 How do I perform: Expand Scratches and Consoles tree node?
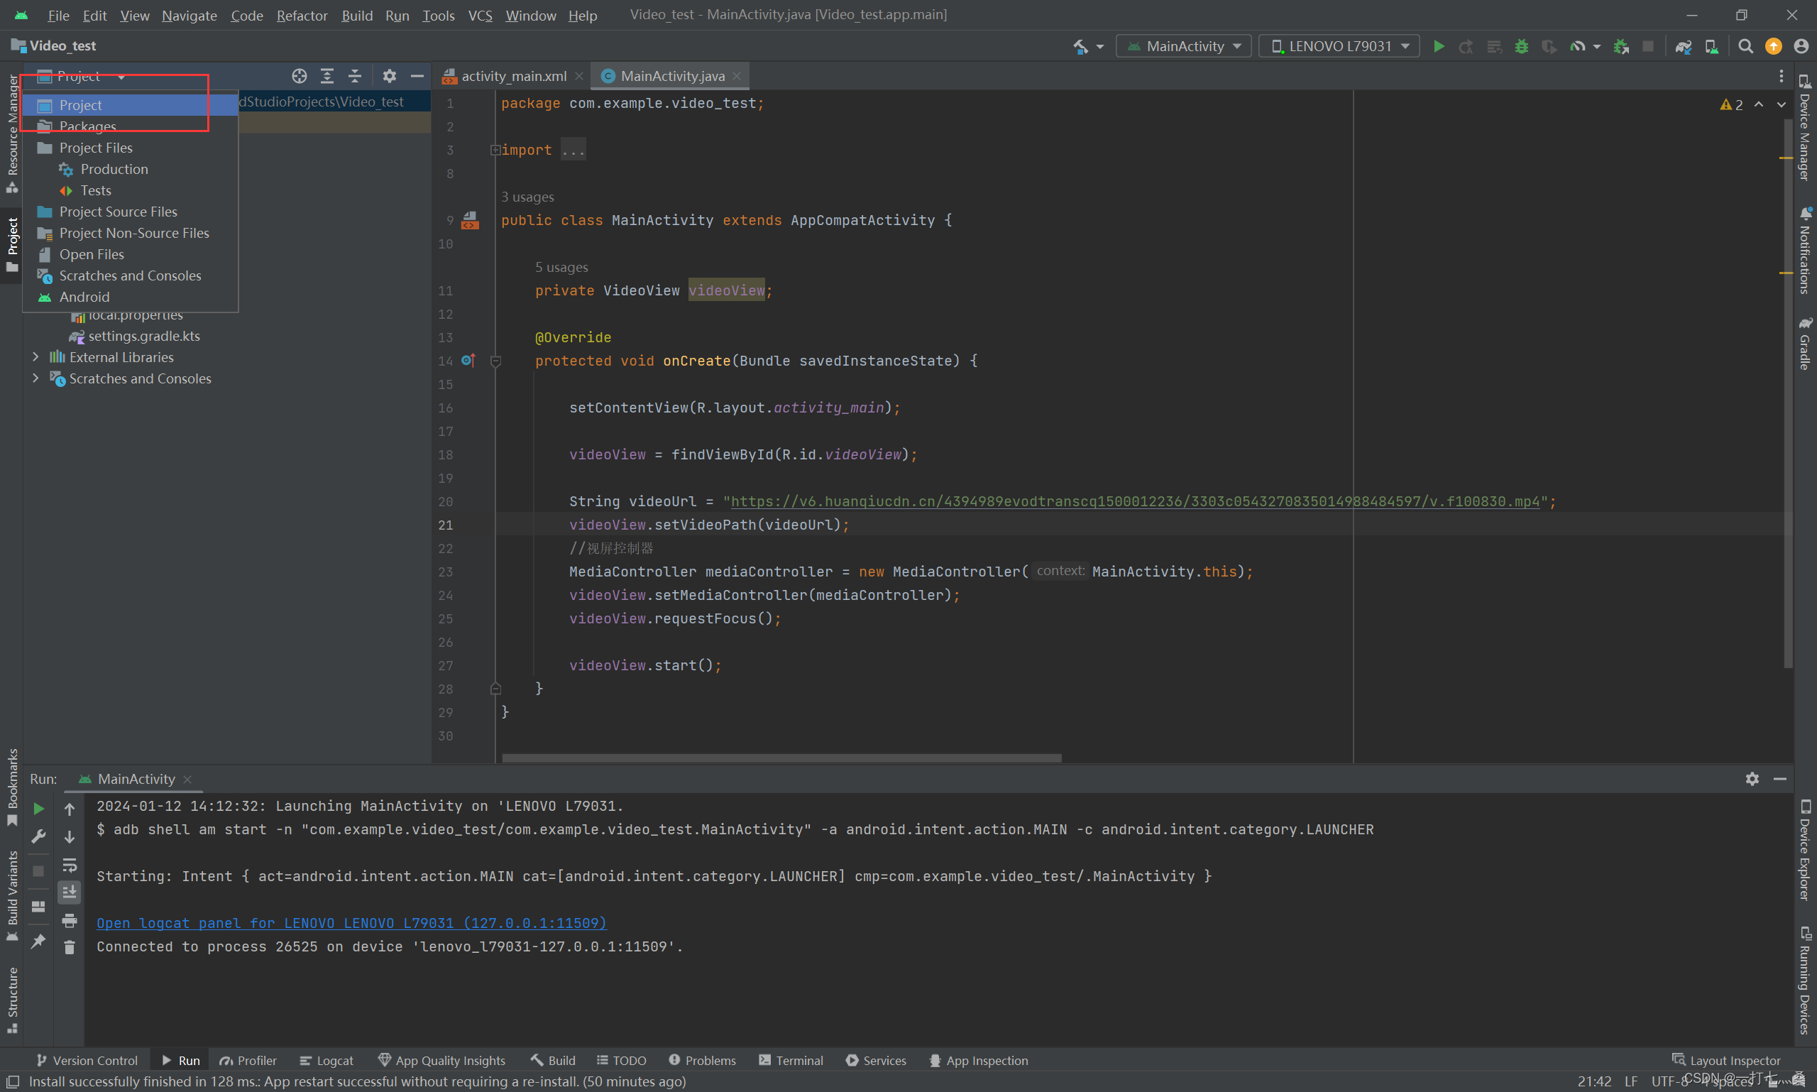35,378
